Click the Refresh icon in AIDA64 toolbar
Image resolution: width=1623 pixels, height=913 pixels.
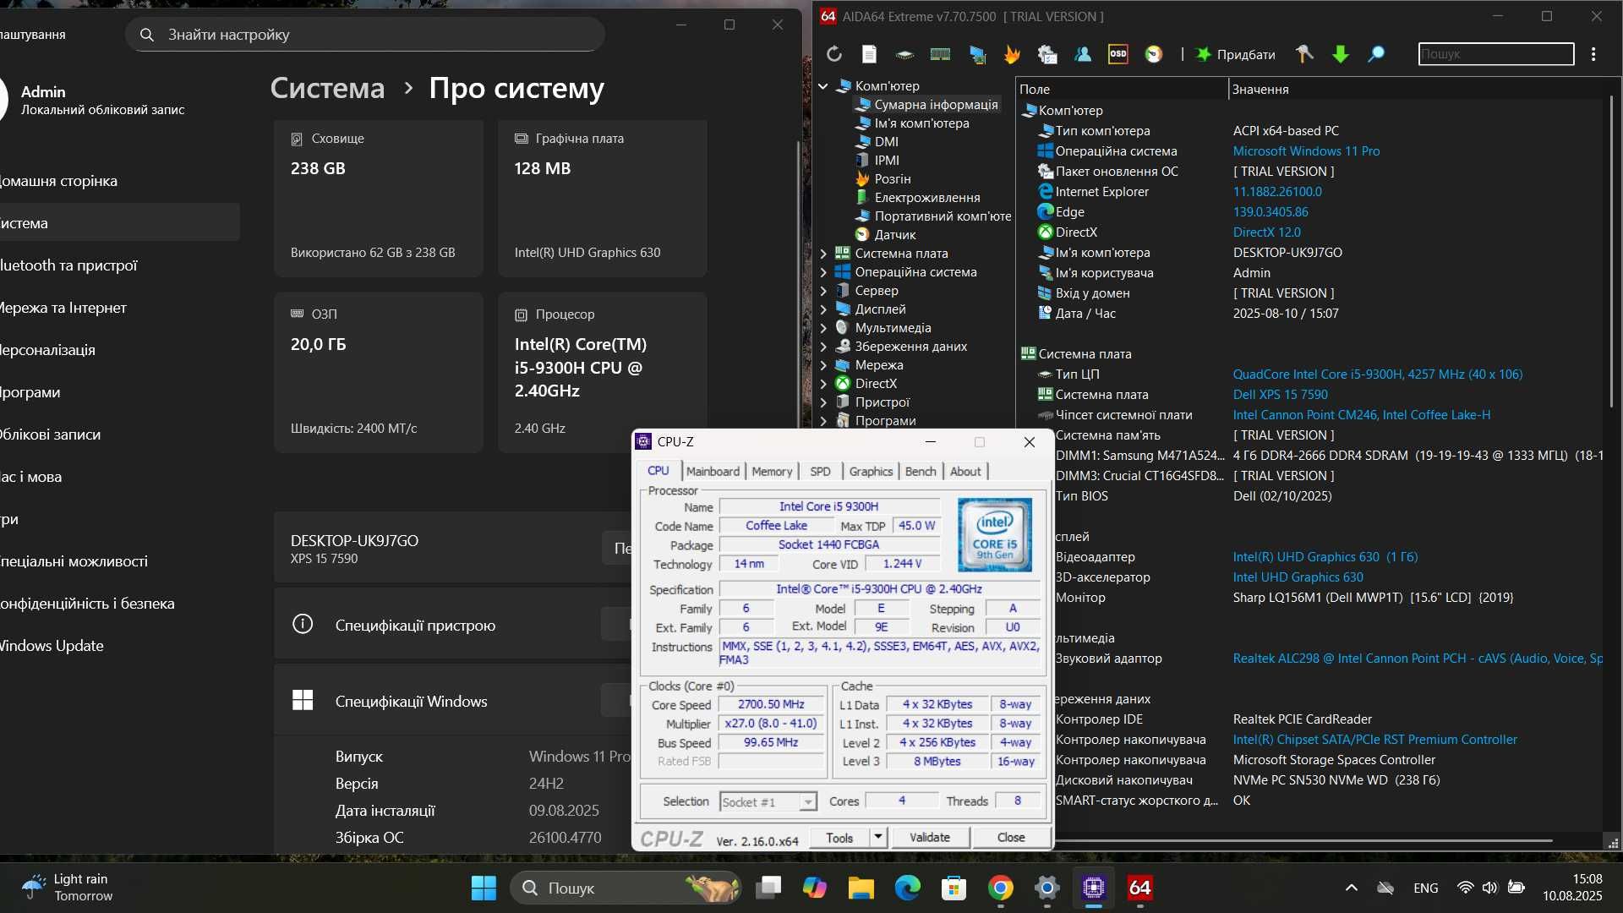pos(834,54)
